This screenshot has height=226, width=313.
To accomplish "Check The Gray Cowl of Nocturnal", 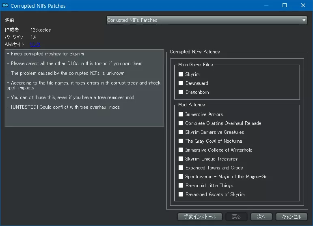I will coord(181,141).
